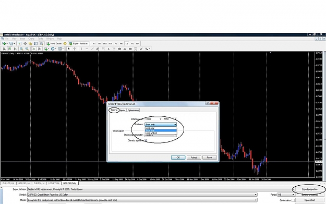Image resolution: width=326 pixels, height=204 pixels.
Task: Click OK in expert properties dialog
Action: pyautogui.click(x=178, y=158)
